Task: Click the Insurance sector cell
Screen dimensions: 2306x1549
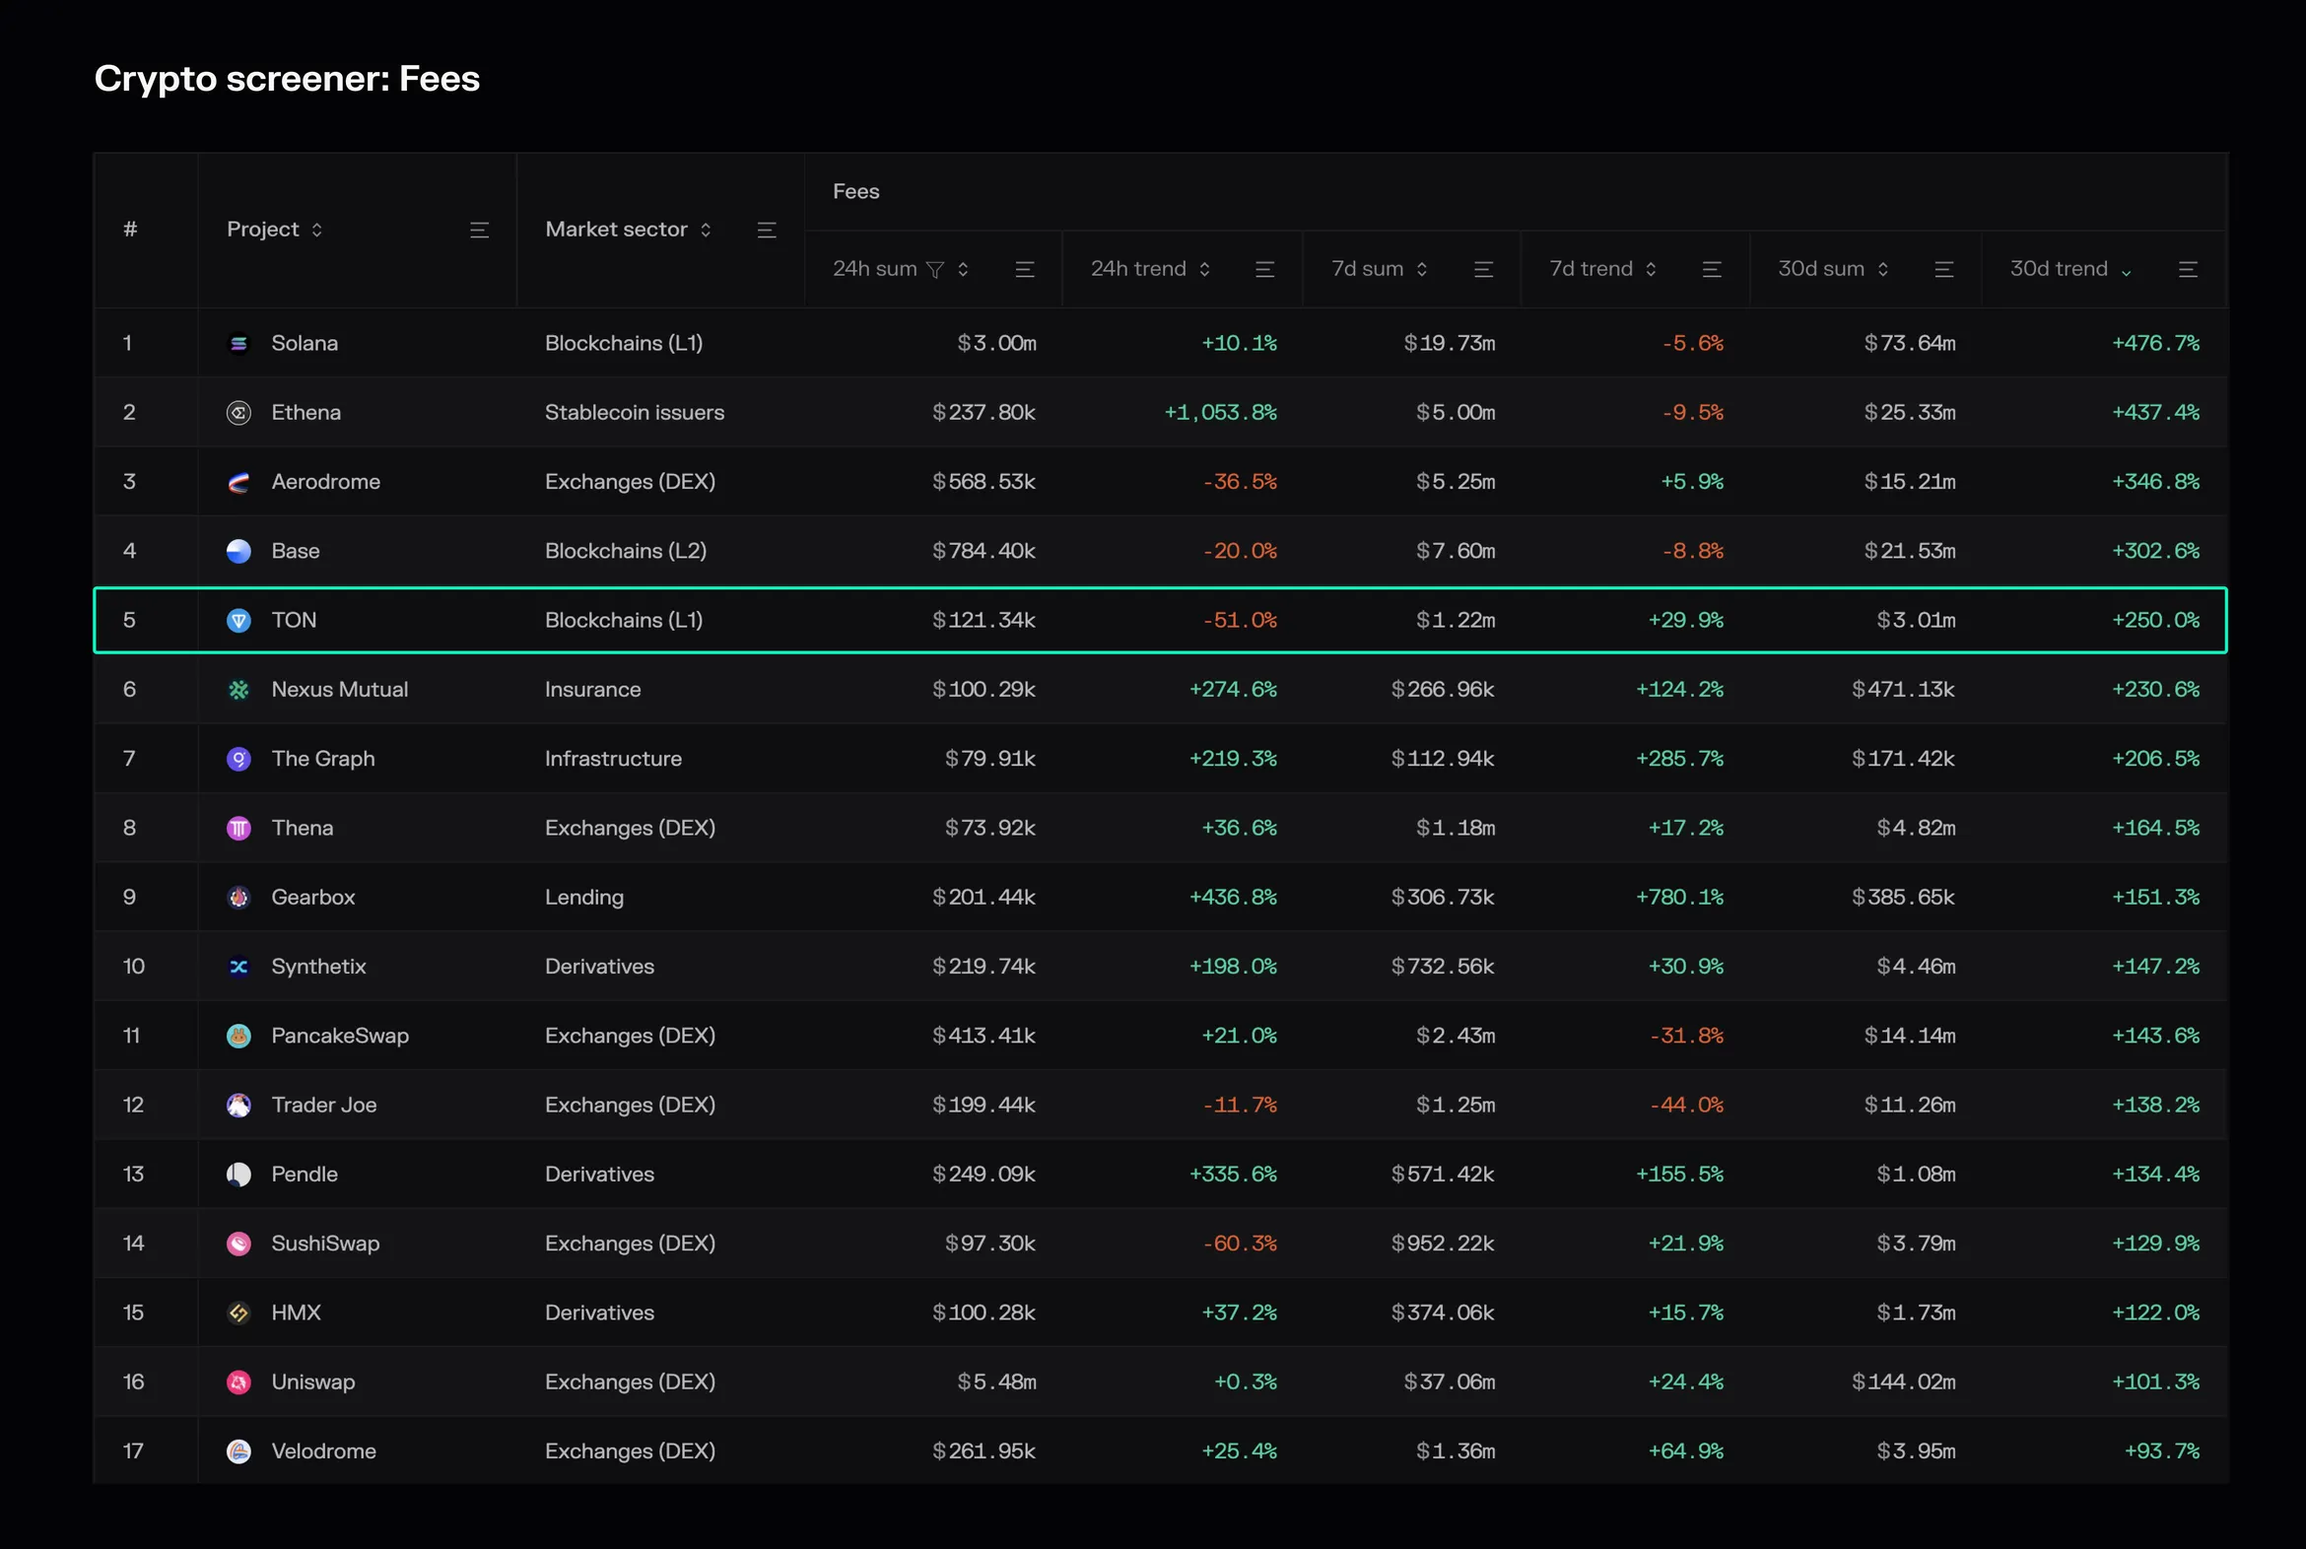Action: 593,690
